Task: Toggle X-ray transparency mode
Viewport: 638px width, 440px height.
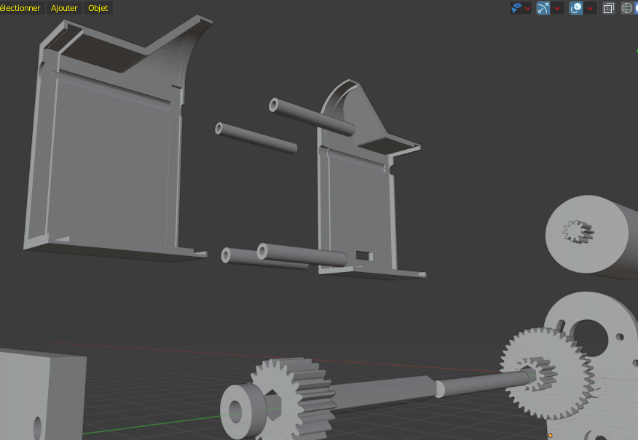Action: pyautogui.click(x=609, y=8)
